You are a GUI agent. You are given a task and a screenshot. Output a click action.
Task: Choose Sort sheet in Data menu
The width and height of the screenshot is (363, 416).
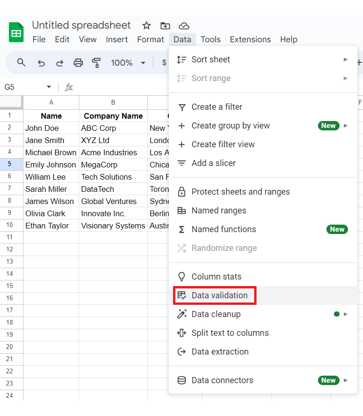pyautogui.click(x=263, y=60)
